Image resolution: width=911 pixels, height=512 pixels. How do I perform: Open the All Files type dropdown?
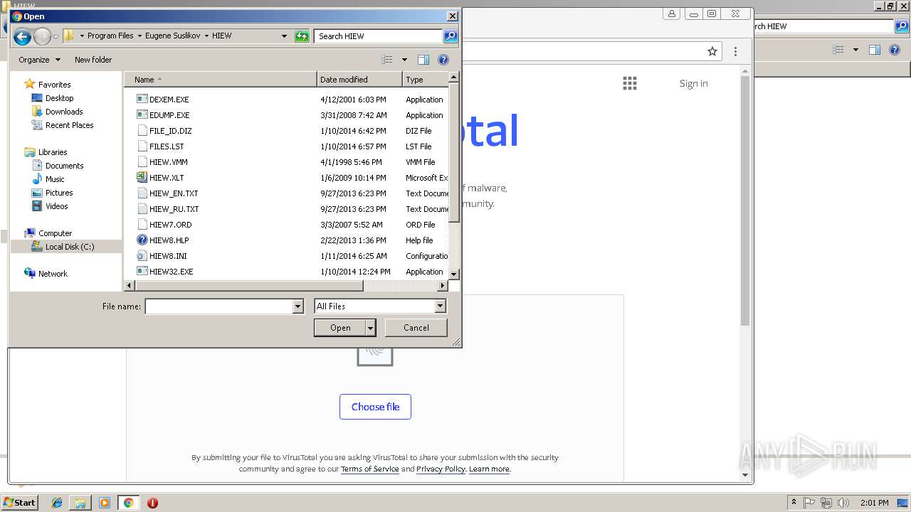point(440,306)
